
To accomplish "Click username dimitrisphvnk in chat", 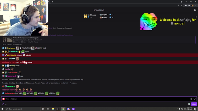I will (10, 93).
